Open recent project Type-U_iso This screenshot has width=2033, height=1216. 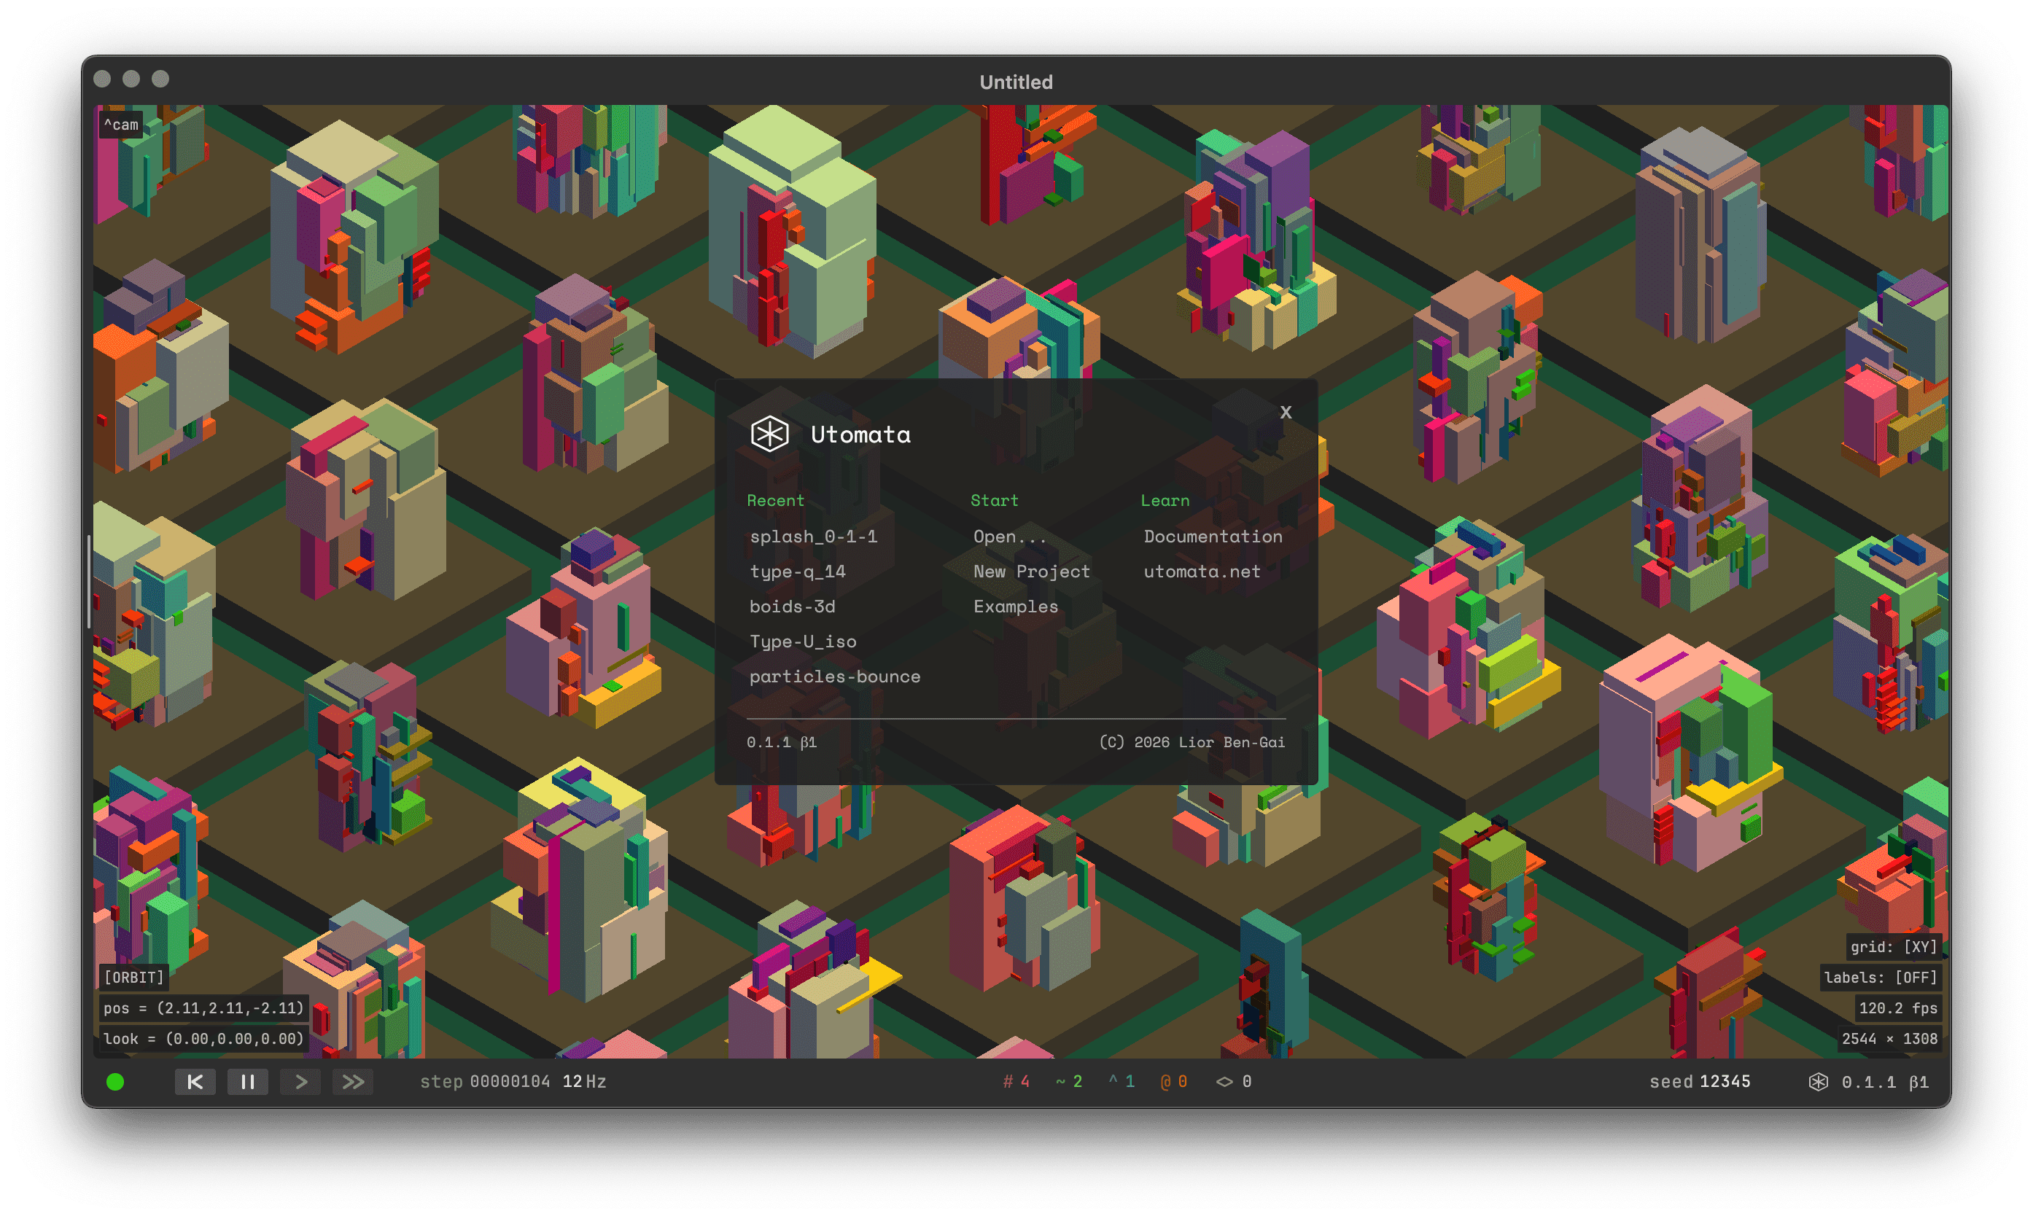pyautogui.click(x=802, y=642)
